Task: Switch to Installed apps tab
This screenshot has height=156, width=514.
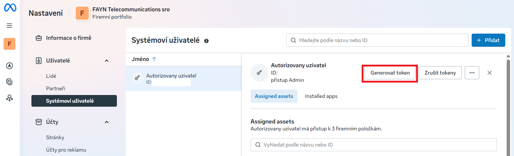Action: (x=321, y=96)
